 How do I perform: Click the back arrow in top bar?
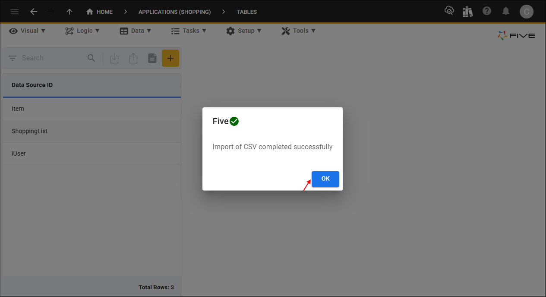point(34,12)
